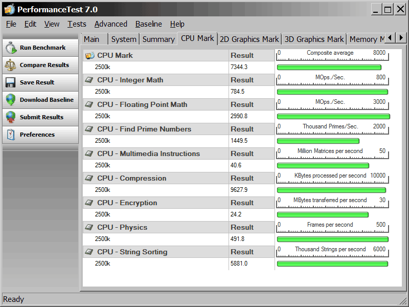Select the 2500k row under CPU - Encryption
This screenshot has width=409, height=307.
click(x=102, y=214)
